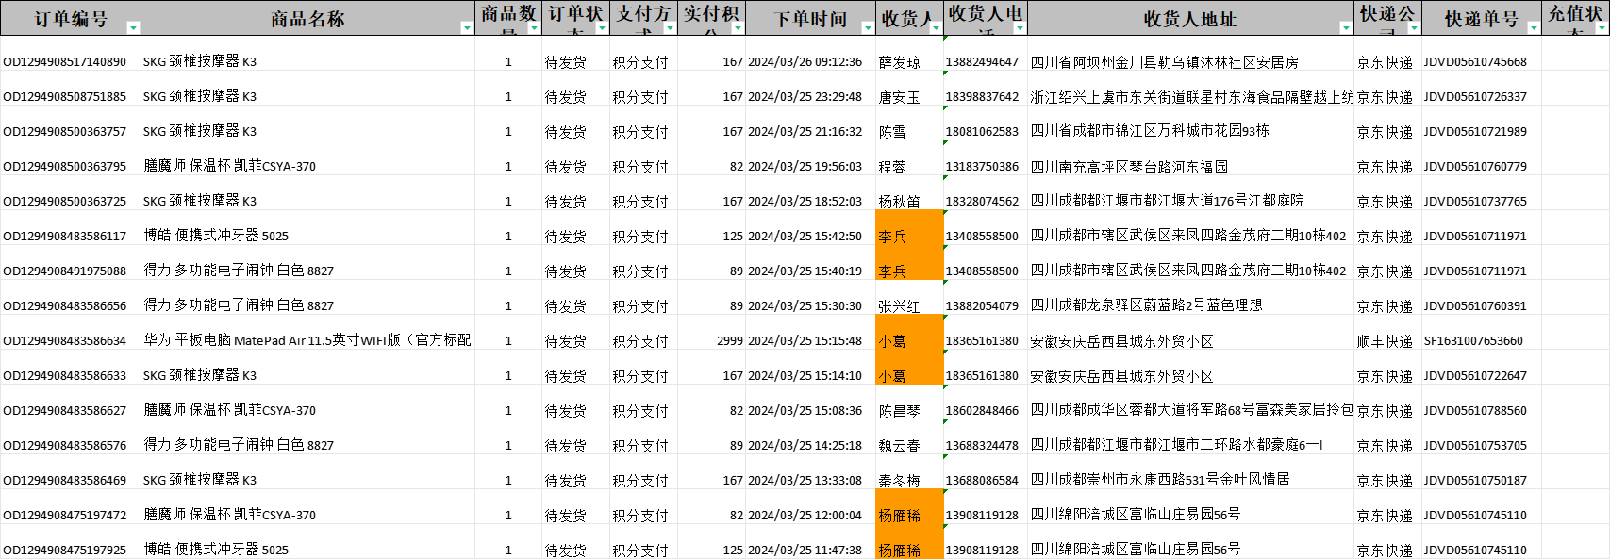1610x559 pixels.
Task: Click recipient name 秦冬梅
Action: click(899, 481)
